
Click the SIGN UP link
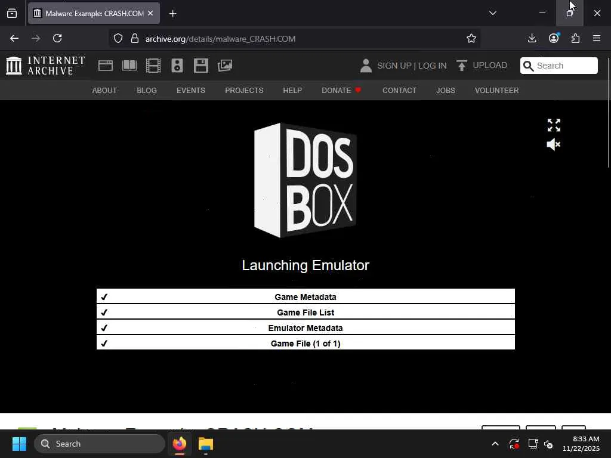pos(394,66)
